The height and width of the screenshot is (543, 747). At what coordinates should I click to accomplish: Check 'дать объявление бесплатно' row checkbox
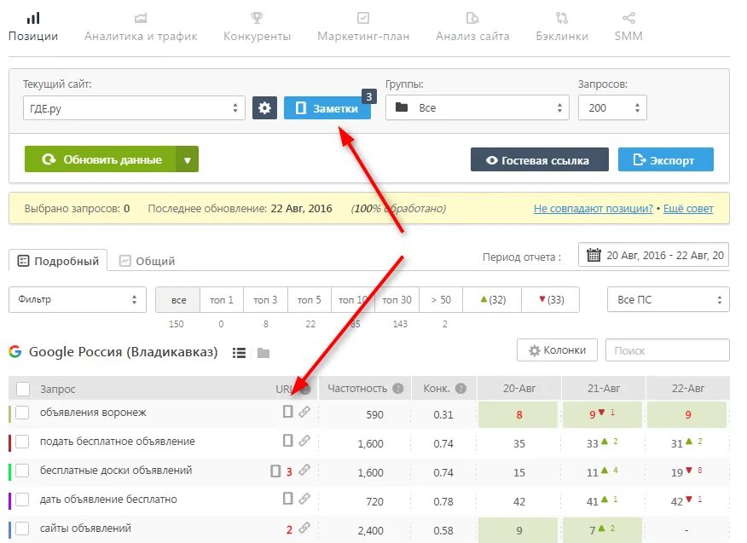click(22, 500)
